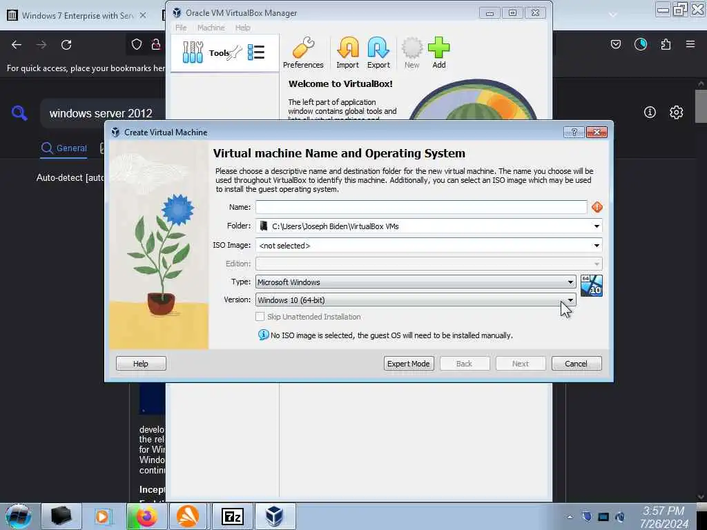Toggle Skip Unattended Installation checkbox
This screenshot has height=530, width=707.
tap(260, 317)
